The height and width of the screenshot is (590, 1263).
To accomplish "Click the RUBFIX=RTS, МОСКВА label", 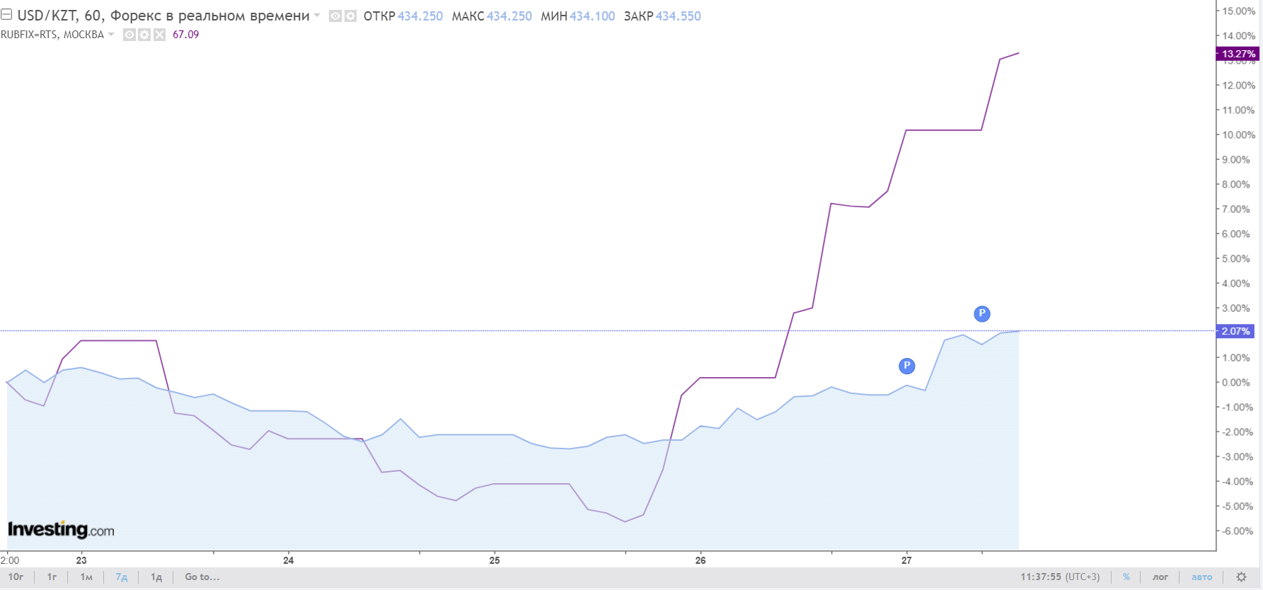I will pyautogui.click(x=52, y=35).
